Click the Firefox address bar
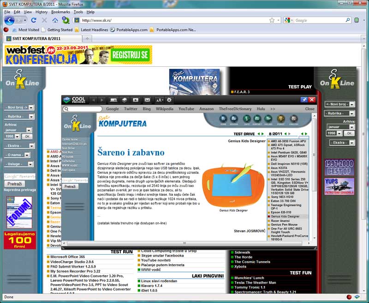The width and height of the screenshot is (369, 303). coord(174,20)
